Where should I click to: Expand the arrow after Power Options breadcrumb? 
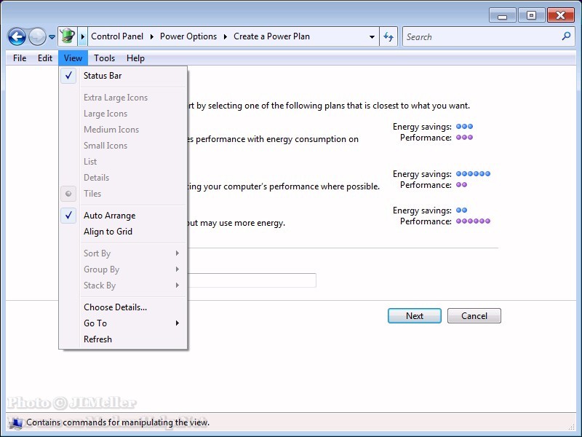(226, 36)
